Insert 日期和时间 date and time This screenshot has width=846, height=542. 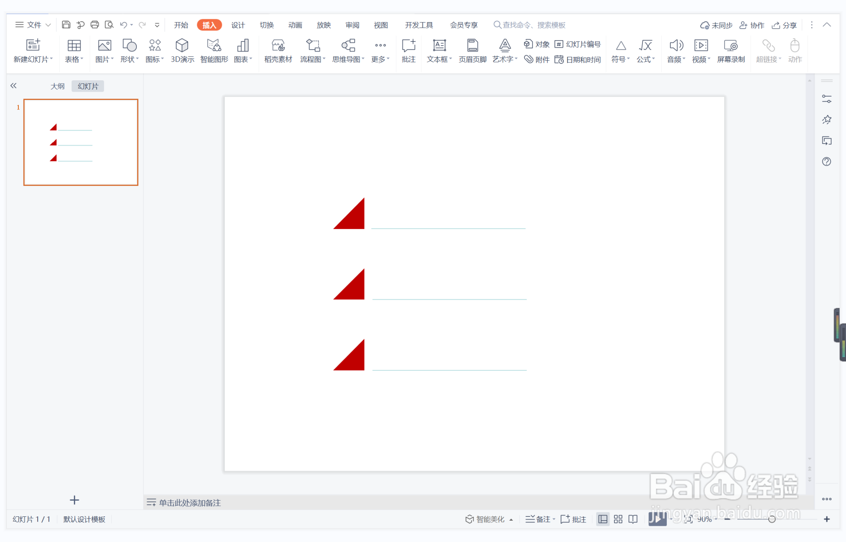[578, 60]
